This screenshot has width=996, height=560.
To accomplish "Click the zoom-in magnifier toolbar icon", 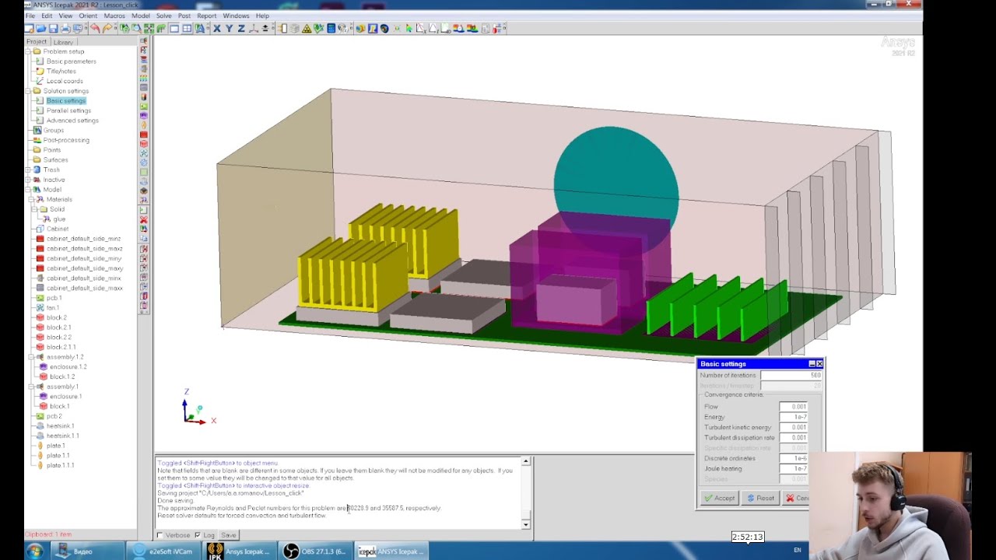I will click(136, 29).
